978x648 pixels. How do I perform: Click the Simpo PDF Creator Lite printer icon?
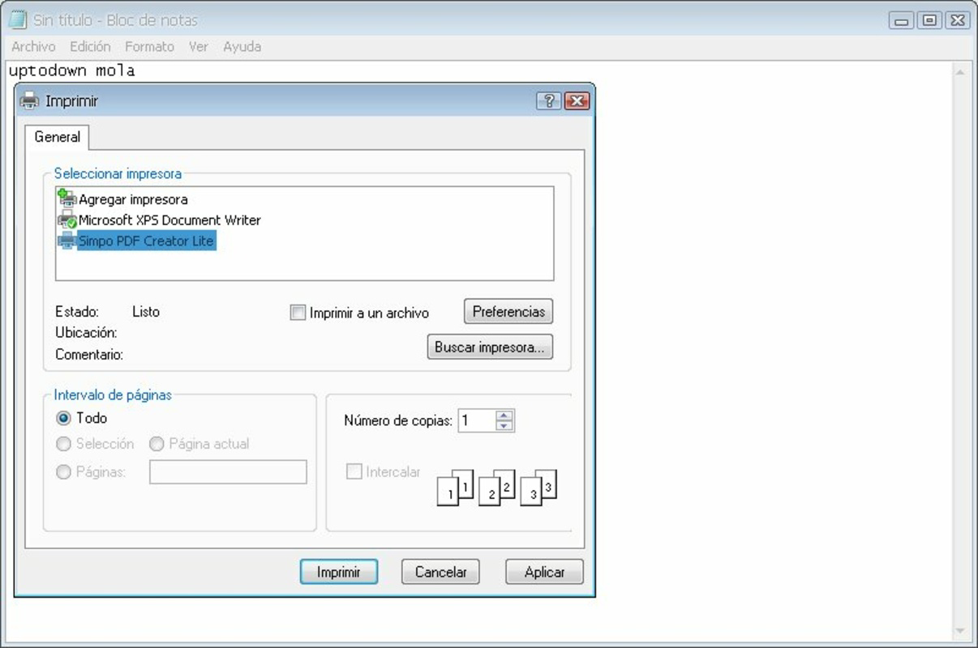coord(67,241)
